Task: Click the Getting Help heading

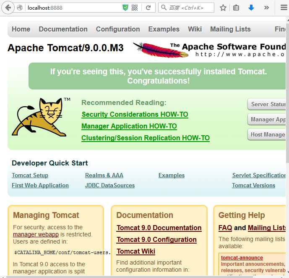Action: point(242,215)
